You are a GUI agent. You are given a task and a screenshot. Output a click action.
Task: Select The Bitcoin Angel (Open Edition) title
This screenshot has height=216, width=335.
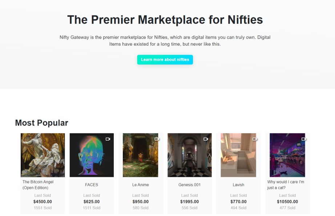[38, 185]
